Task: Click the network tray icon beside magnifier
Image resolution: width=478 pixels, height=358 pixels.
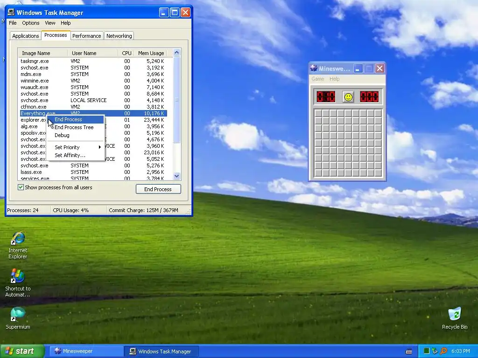Action: pos(435,351)
